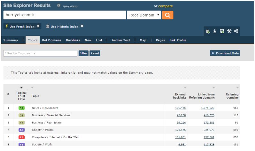Open the Backlinks tab
Image resolution: width=255 pixels, height=151 pixels.
point(73,40)
